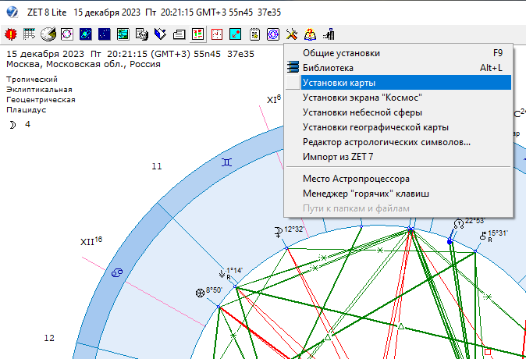Viewport: 526px width, 359px height.
Task: Open the table grid toolbar icon
Action: [29, 34]
